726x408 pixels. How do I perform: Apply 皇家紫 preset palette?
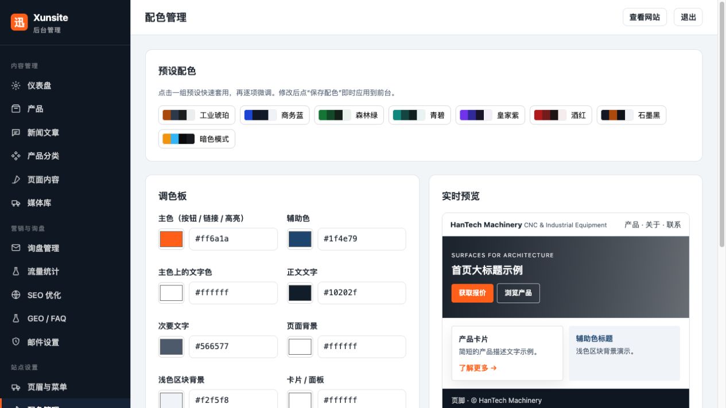tap(490, 115)
